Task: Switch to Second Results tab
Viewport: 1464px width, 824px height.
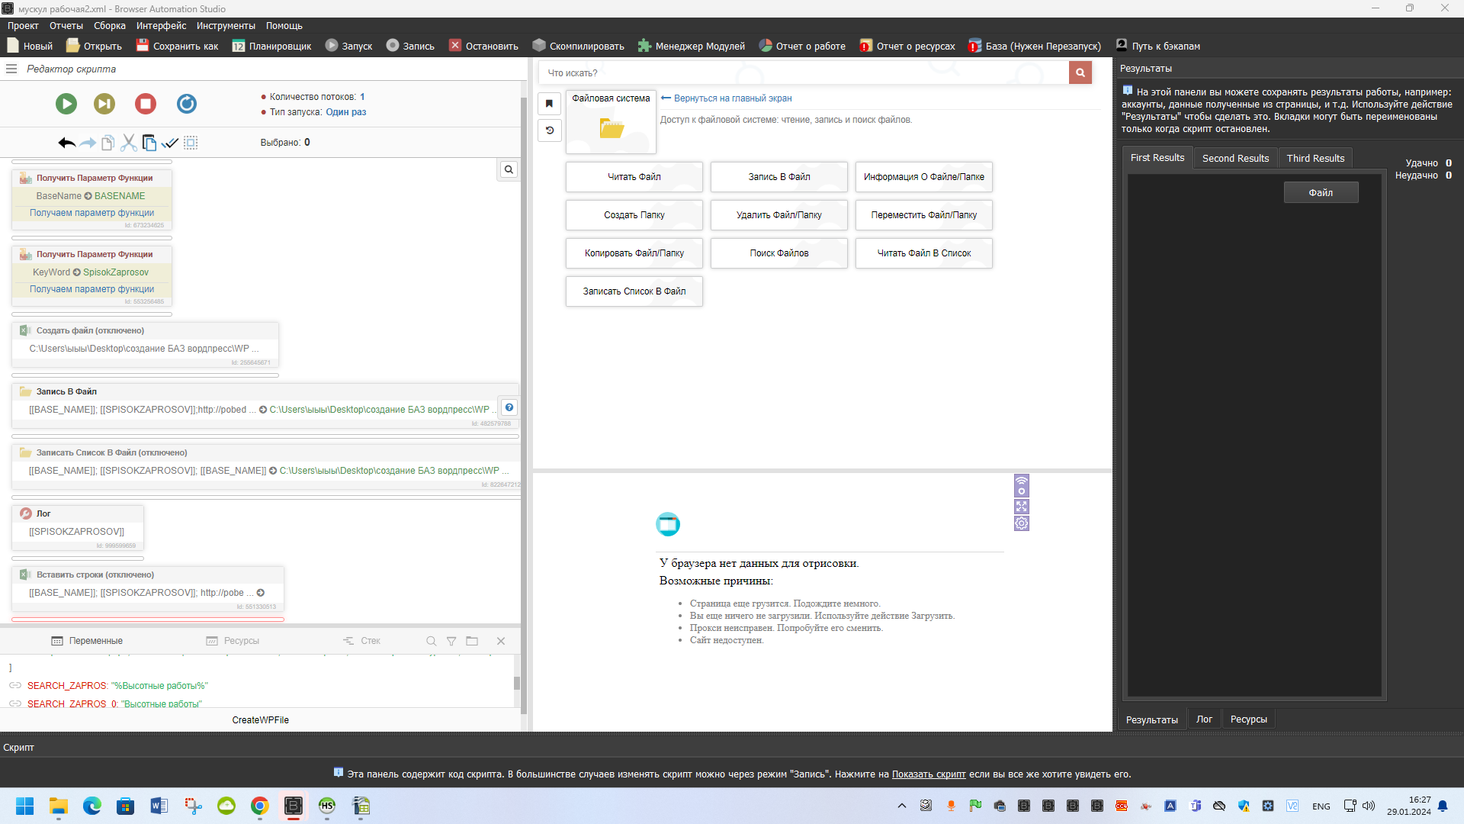Action: coord(1235,159)
